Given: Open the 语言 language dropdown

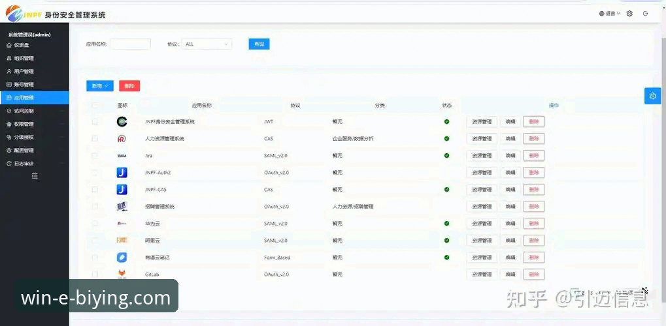Looking at the screenshot, I should (610, 14).
